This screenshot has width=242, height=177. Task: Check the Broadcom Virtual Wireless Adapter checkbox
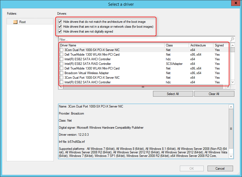[61, 73]
